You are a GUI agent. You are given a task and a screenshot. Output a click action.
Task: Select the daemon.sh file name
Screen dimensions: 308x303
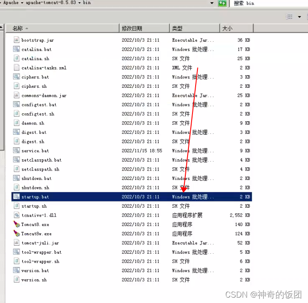(x=33, y=123)
